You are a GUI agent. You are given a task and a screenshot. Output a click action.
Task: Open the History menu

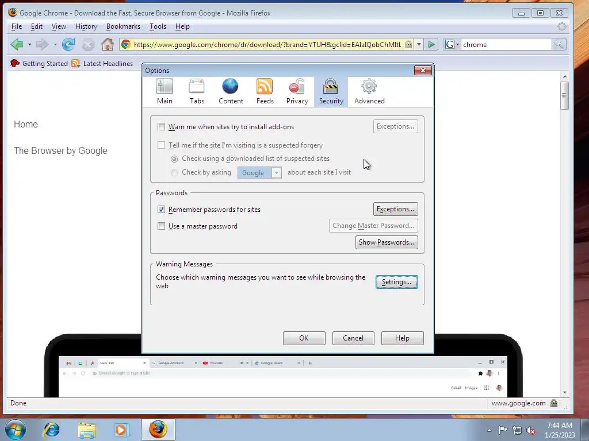(x=86, y=26)
